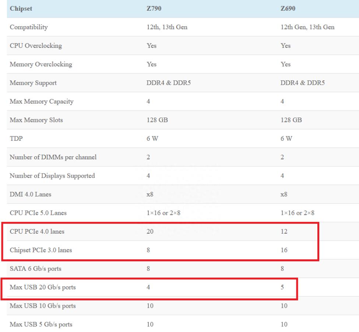The height and width of the screenshot is (332, 359).
Task: Click the Max Memory Slots label
Action: pyautogui.click(x=36, y=120)
